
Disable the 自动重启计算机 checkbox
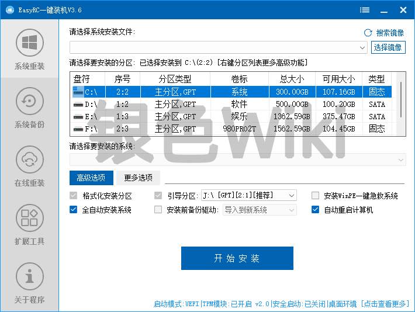click(316, 210)
